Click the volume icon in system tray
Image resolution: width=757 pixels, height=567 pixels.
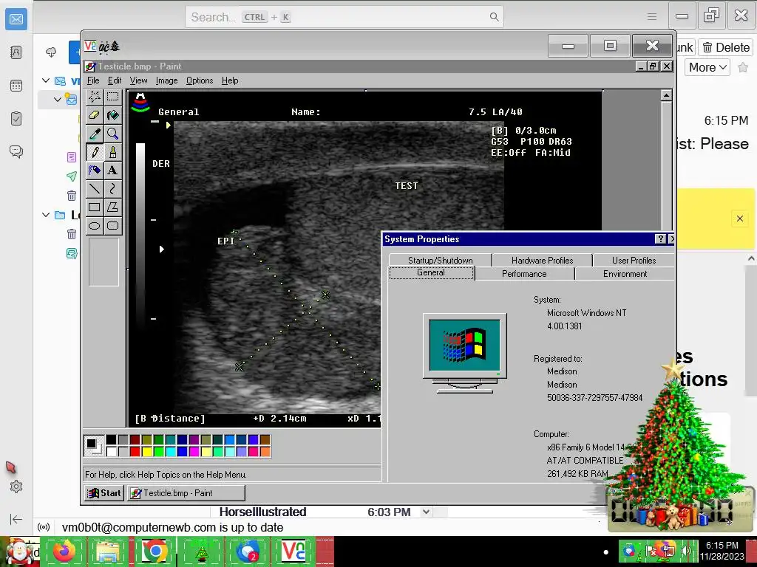pyautogui.click(x=686, y=550)
